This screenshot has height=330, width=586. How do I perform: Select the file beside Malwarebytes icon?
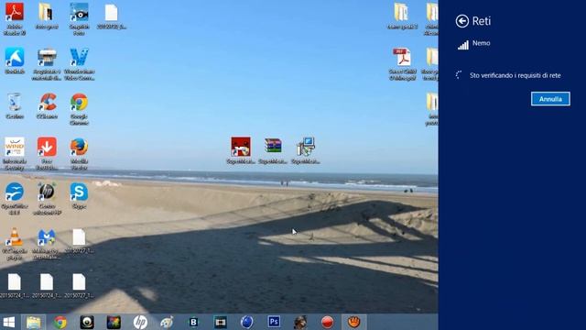(79, 240)
